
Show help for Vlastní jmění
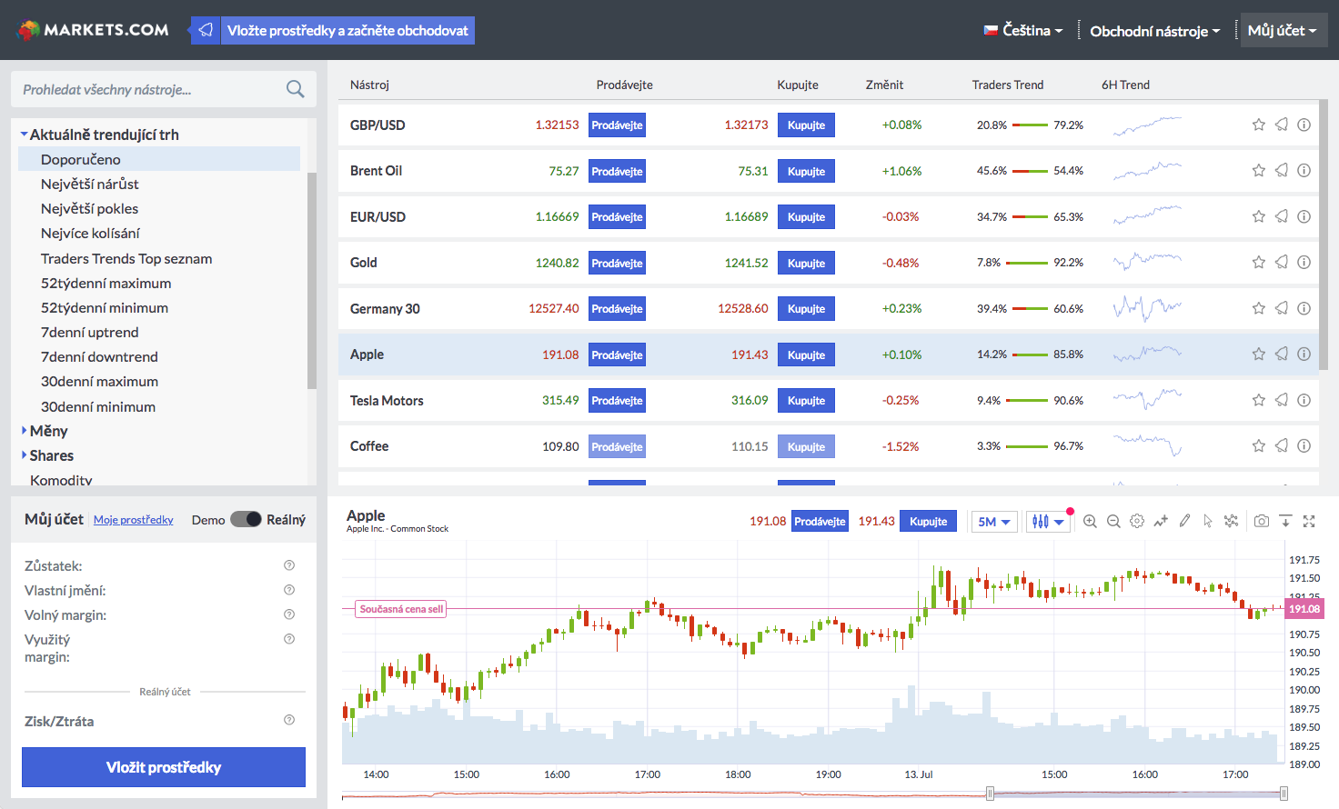289,589
